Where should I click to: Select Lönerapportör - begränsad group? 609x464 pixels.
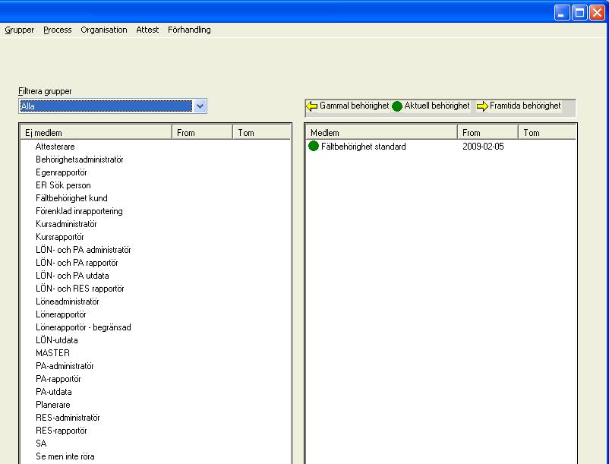coord(83,327)
